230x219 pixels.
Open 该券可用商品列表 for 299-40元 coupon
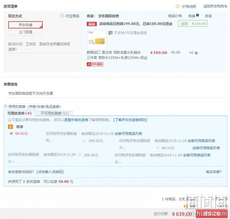click(197, 155)
